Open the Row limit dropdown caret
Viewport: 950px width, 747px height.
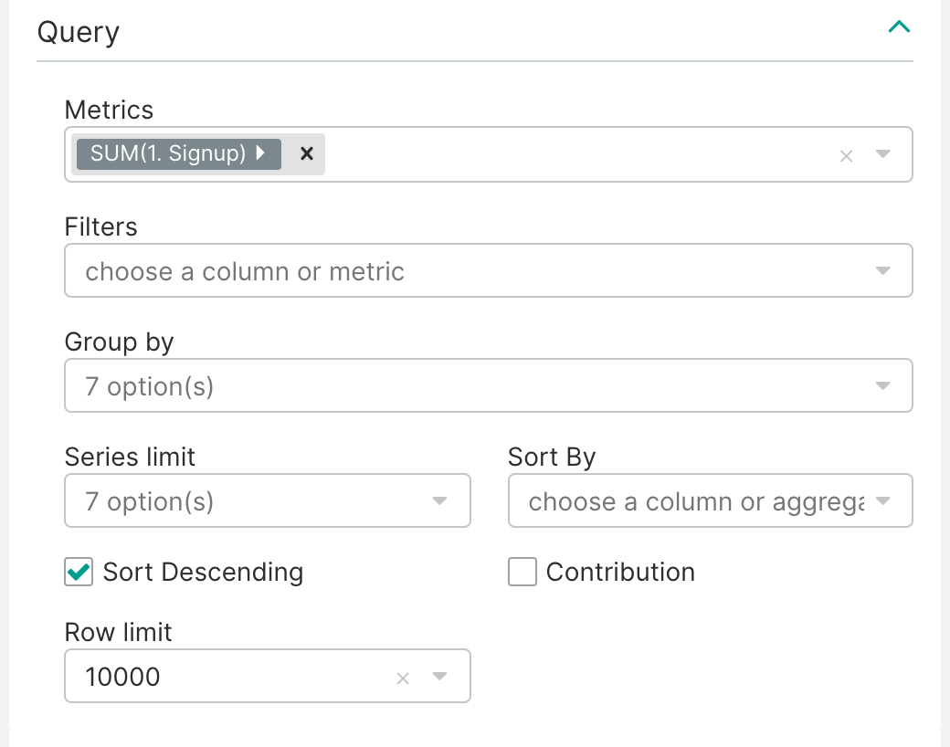click(x=439, y=677)
